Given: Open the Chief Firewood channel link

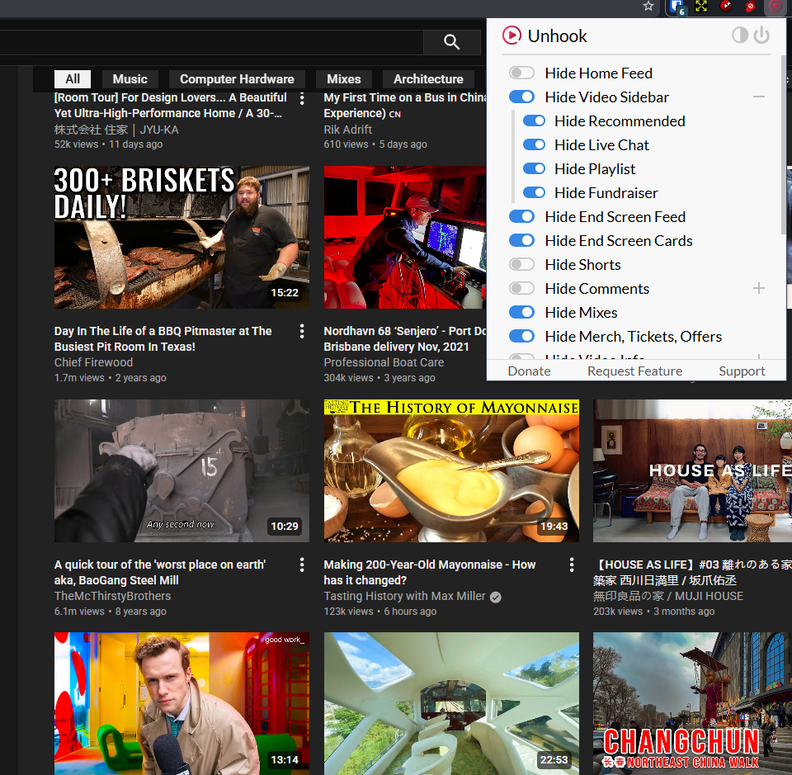Looking at the screenshot, I should (x=93, y=362).
